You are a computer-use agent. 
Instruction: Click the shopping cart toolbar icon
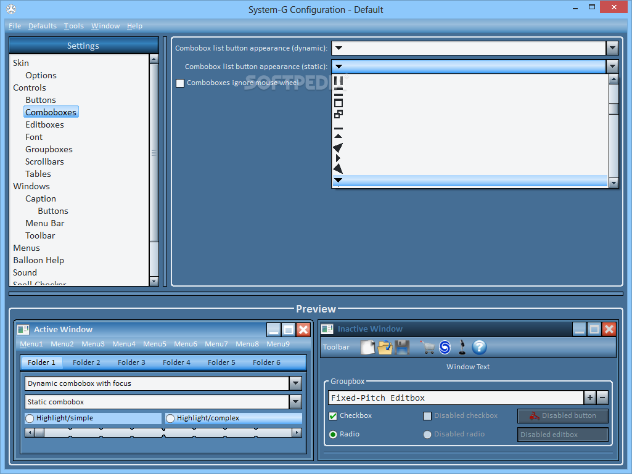point(427,347)
